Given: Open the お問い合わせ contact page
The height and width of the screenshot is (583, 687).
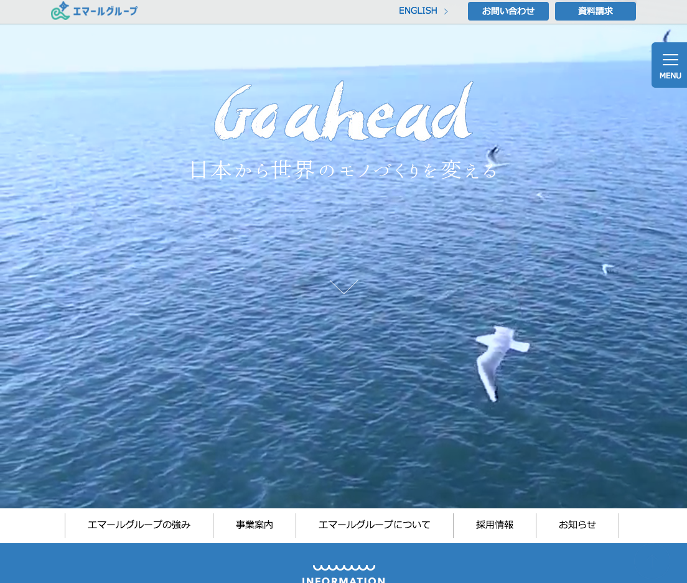Looking at the screenshot, I should [x=508, y=11].
